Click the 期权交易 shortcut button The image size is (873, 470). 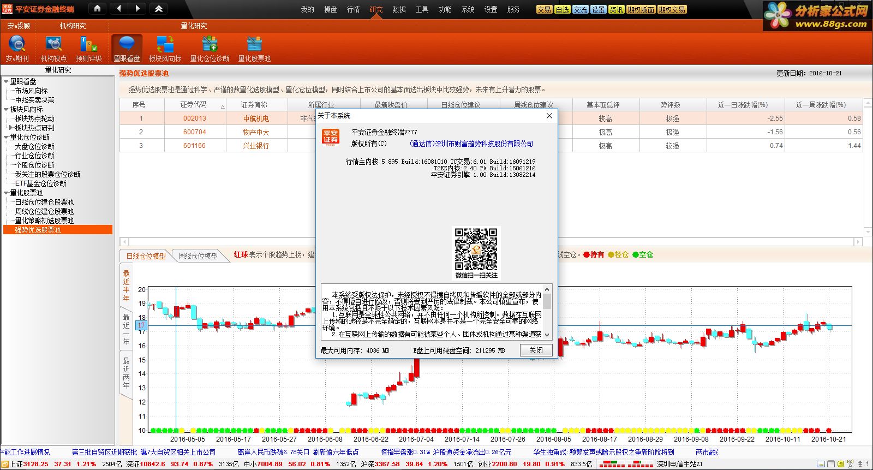672,9
